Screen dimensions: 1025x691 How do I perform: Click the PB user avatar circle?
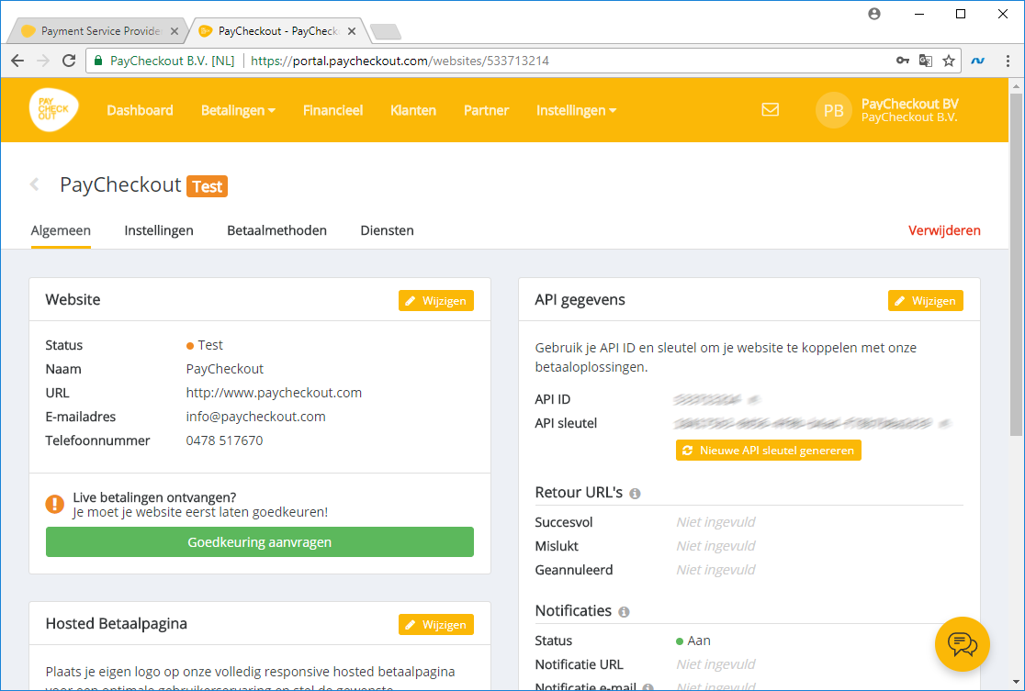pyautogui.click(x=833, y=110)
